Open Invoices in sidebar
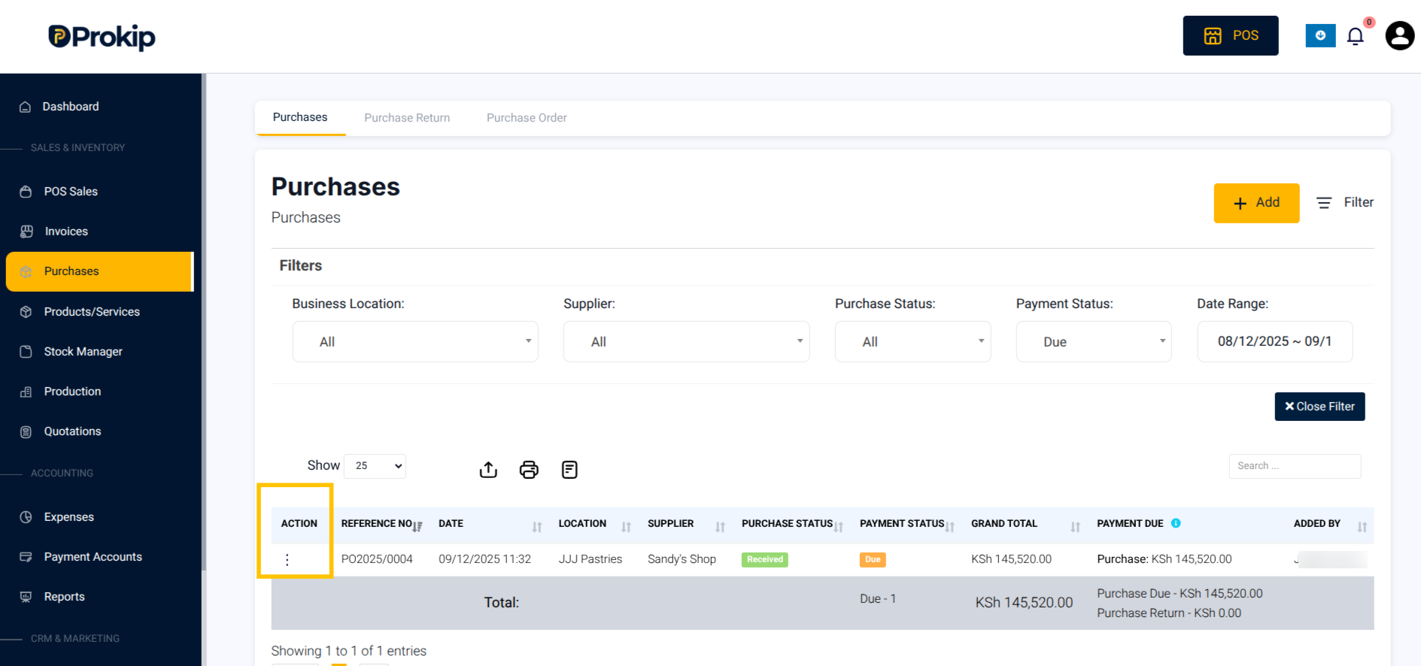The width and height of the screenshot is (1421, 666). (x=66, y=232)
